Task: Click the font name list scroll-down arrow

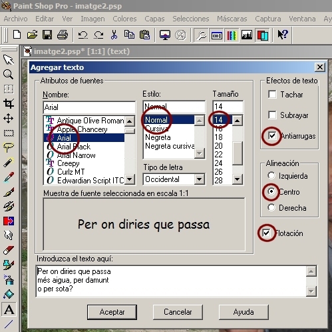Action: coord(130,179)
